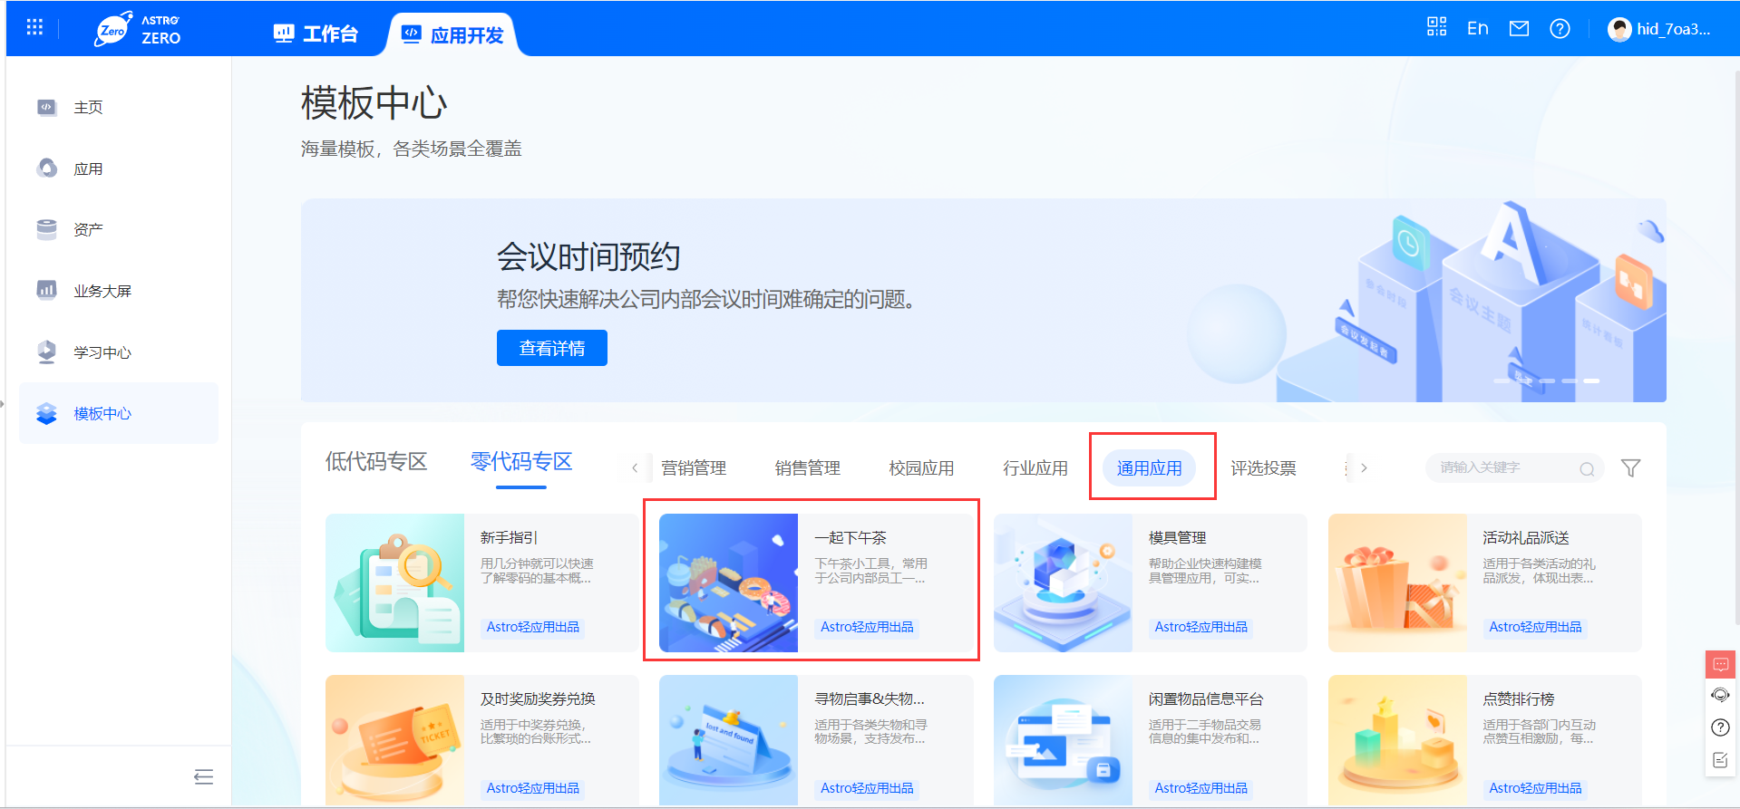Click the Astro Zero logo
Image resolution: width=1740 pixels, height=809 pixels.
[138, 29]
